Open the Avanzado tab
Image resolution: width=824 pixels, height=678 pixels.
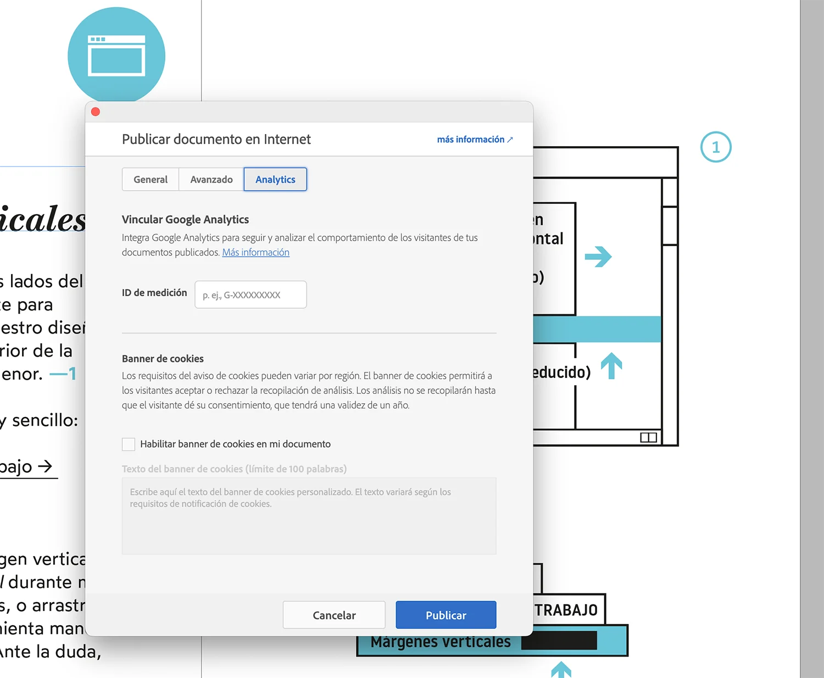tap(211, 179)
